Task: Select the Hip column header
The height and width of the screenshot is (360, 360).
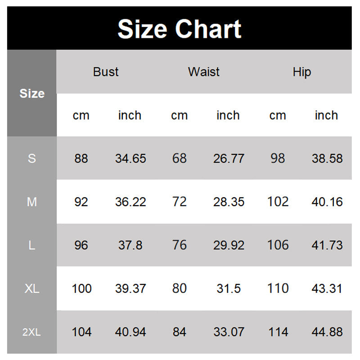Action: tap(301, 72)
